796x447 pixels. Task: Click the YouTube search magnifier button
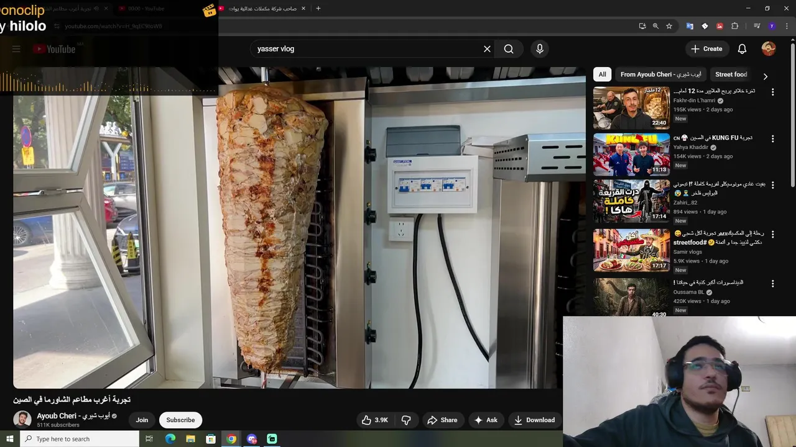509,49
